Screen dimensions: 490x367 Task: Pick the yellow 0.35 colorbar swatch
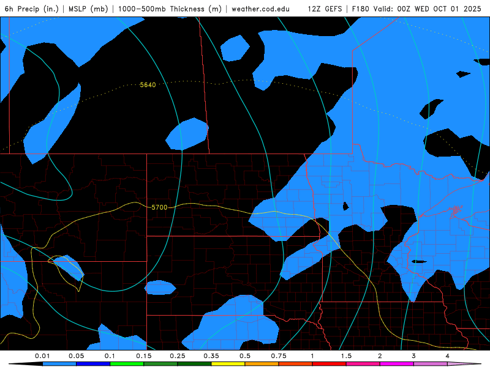pos(228,364)
